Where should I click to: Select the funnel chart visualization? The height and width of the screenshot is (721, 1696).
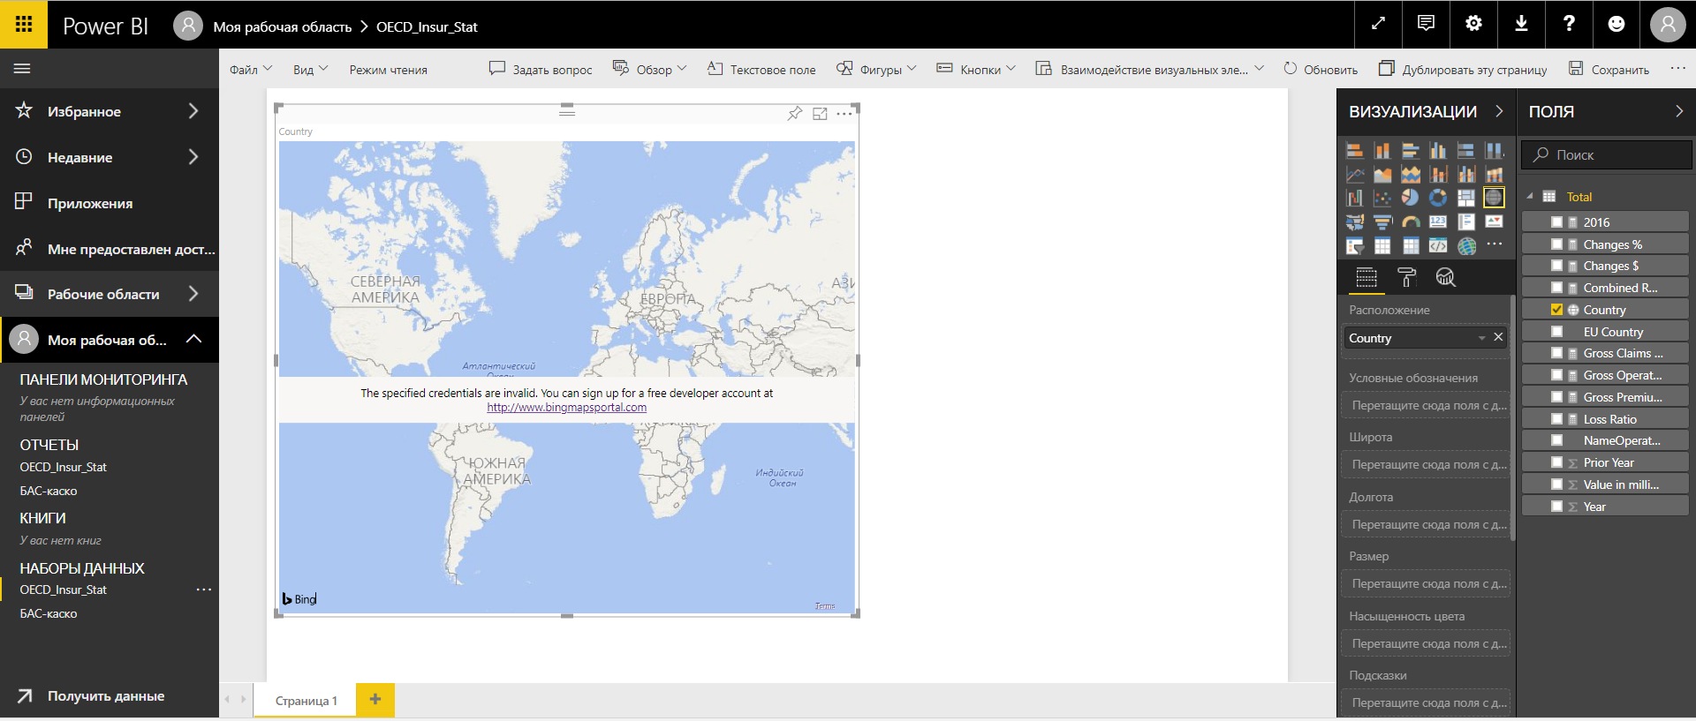coord(1382,222)
